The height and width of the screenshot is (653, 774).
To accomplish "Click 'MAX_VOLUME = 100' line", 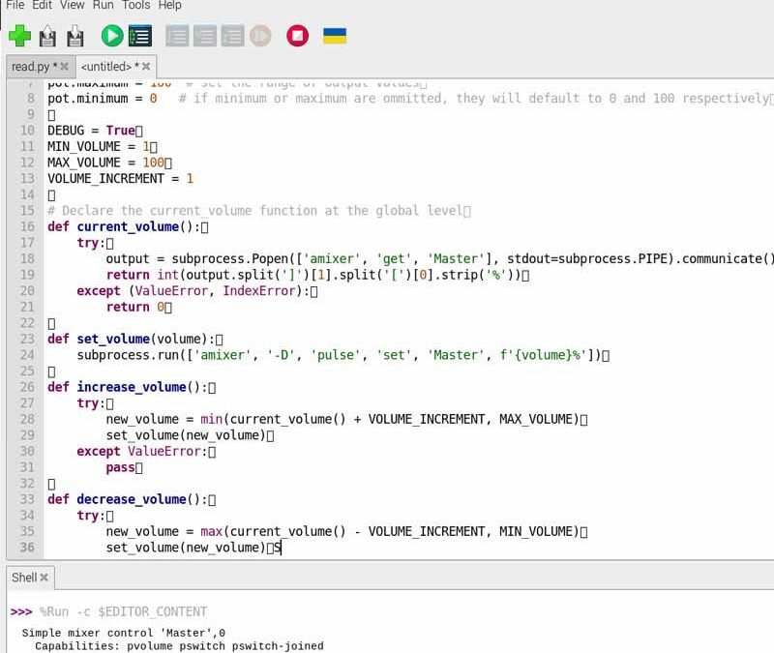I will (x=105, y=163).
